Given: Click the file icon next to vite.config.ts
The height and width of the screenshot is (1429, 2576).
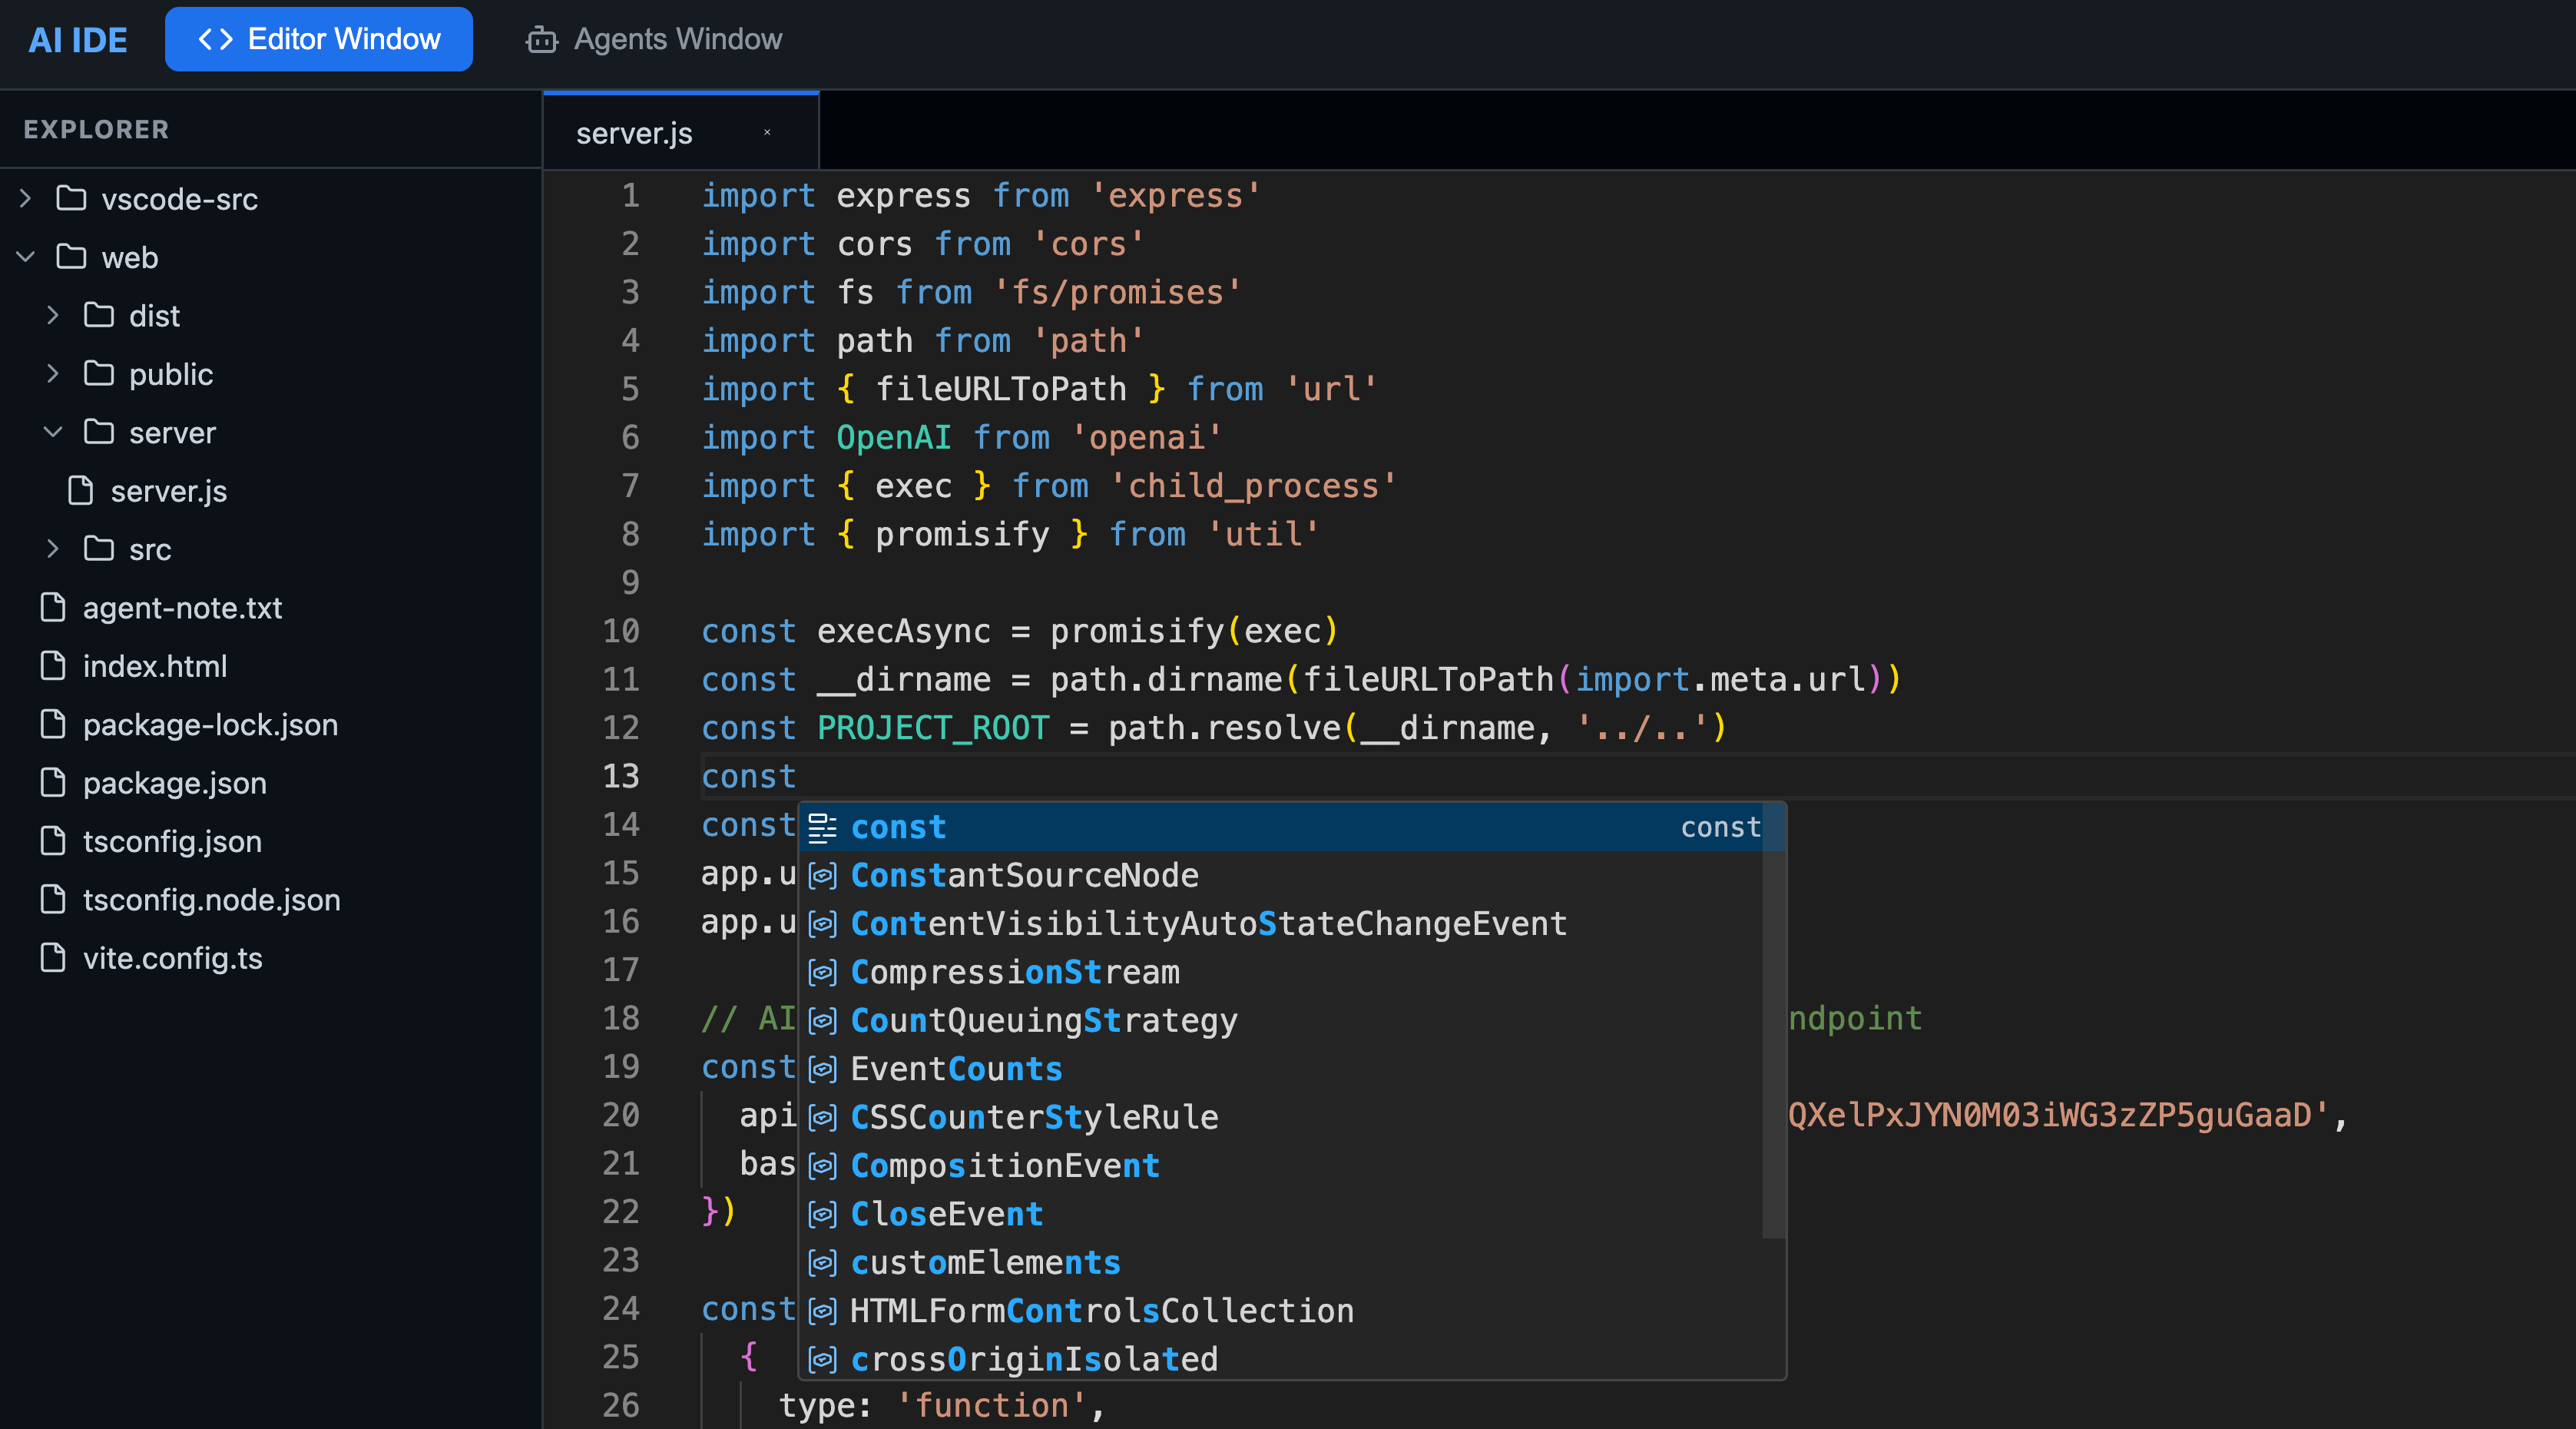Looking at the screenshot, I should pyautogui.click(x=53, y=957).
